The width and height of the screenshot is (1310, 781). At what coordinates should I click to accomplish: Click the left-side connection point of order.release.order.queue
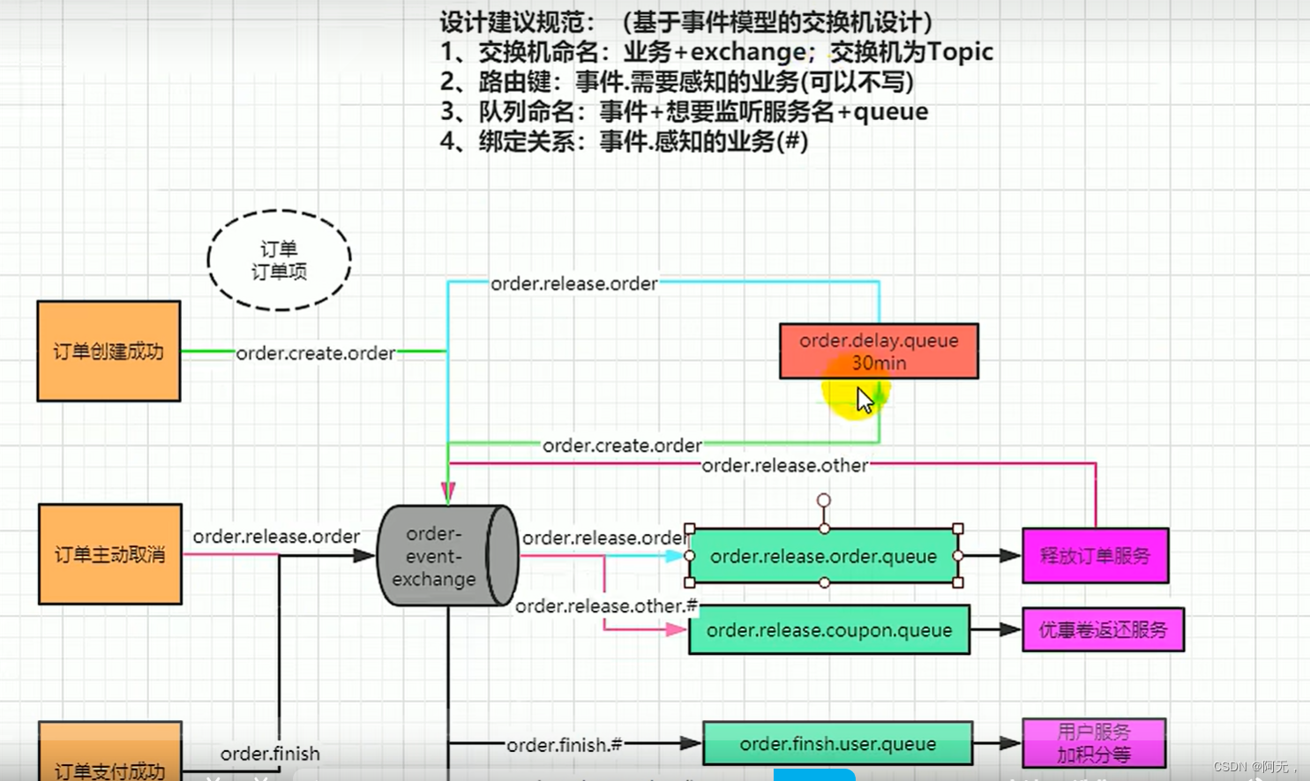pyautogui.click(x=690, y=556)
